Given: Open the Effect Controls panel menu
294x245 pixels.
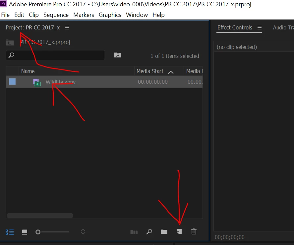Looking at the screenshot, I should pyautogui.click(x=260, y=28).
